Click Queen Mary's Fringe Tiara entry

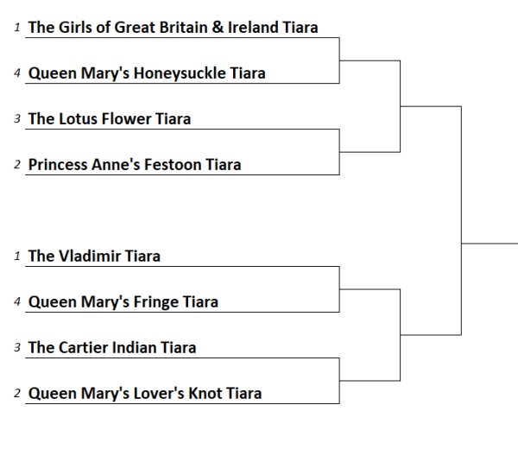[x=123, y=302]
